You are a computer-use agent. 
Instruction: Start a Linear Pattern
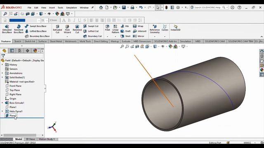click(x=115, y=29)
